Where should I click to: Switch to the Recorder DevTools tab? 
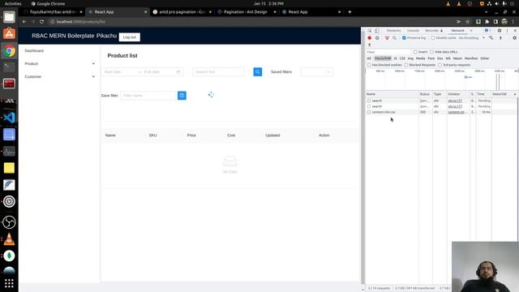coord(434,31)
